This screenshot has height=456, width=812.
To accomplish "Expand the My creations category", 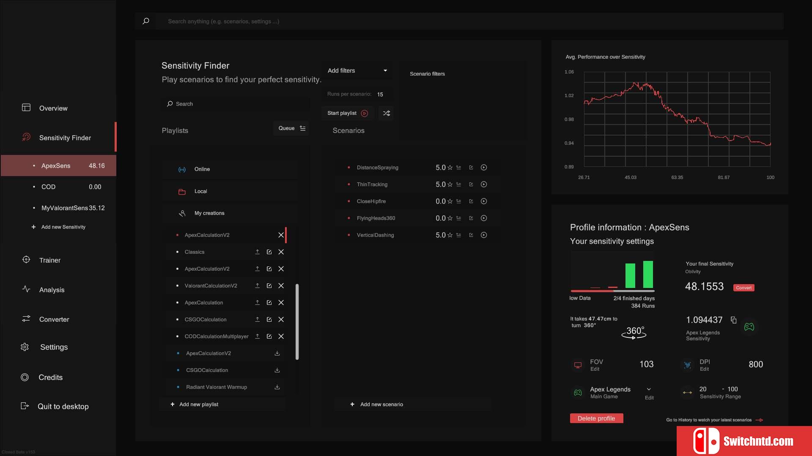I will [230, 213].
